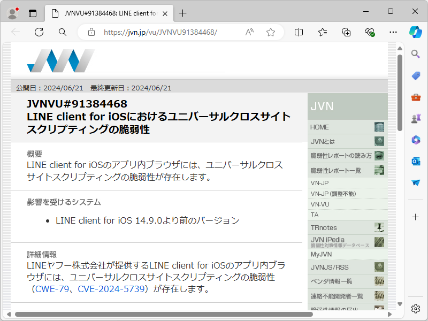
Task: Click the Browser essentials shield icon
Action: (370, 32)
